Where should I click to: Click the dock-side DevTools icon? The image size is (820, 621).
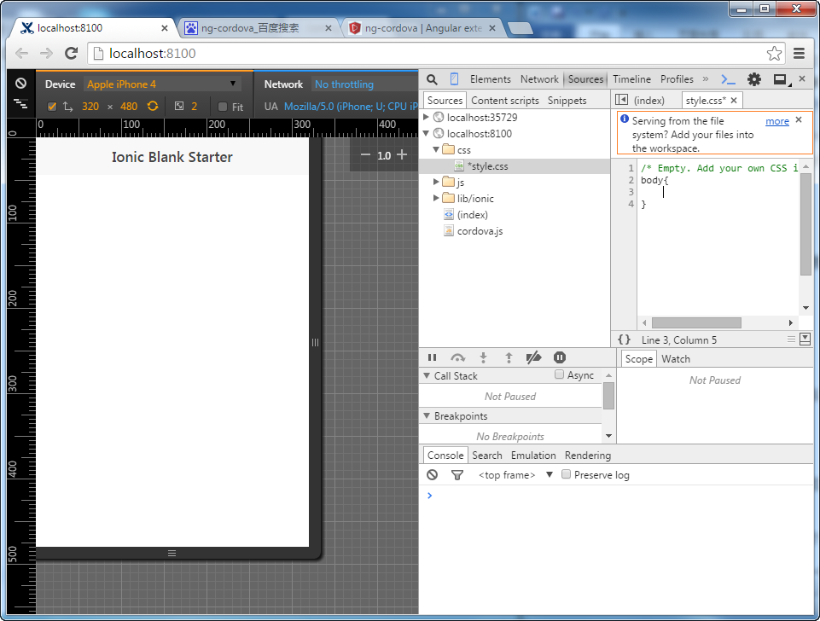pos(781,79)
